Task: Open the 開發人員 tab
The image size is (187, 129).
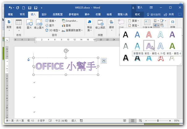Action: pos(122,14)
